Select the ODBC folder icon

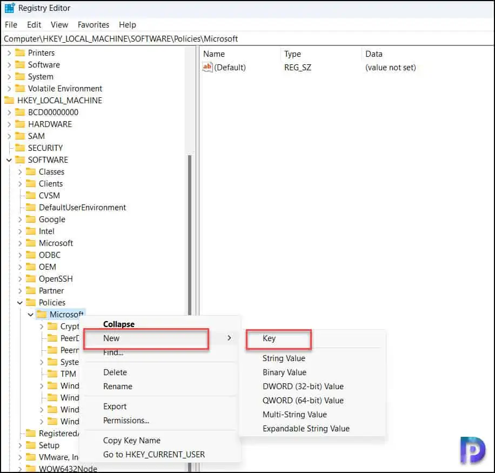[31, 255]
